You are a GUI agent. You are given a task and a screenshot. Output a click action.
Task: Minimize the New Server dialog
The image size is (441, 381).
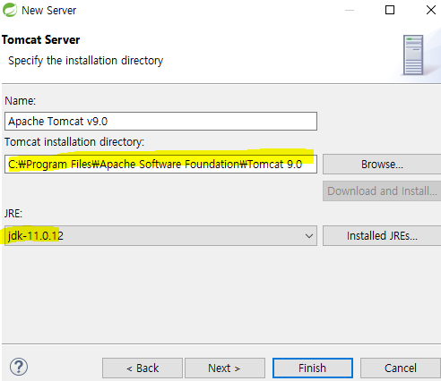pyautogui.click(x=350, y=10)
